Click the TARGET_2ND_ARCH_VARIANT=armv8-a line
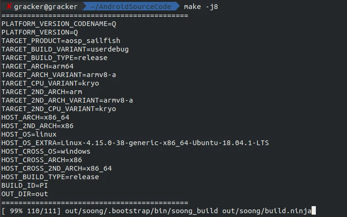347x217 pixels. pos(67,100)
